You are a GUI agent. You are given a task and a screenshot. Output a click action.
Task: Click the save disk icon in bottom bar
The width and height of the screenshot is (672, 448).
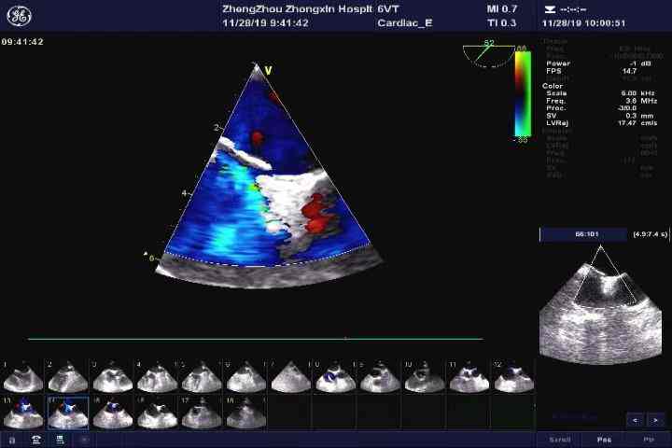(60, 439)
